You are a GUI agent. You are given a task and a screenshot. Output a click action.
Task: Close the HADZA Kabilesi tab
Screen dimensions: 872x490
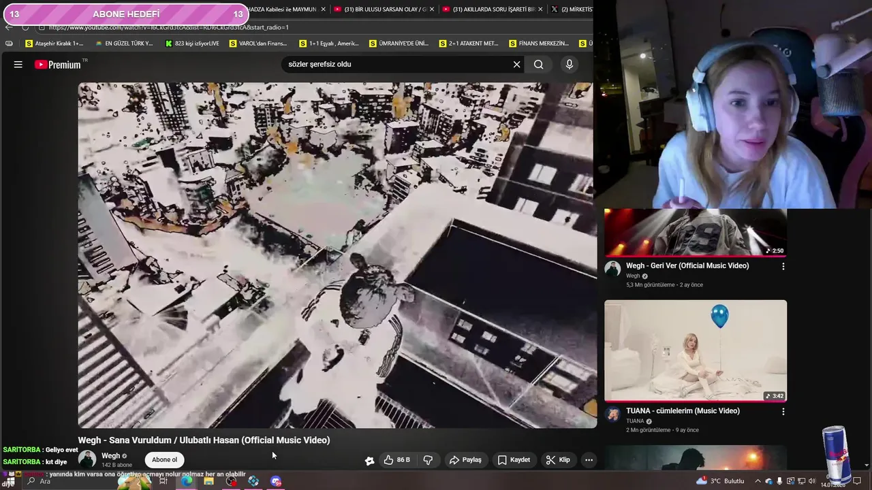pos(323,10)
